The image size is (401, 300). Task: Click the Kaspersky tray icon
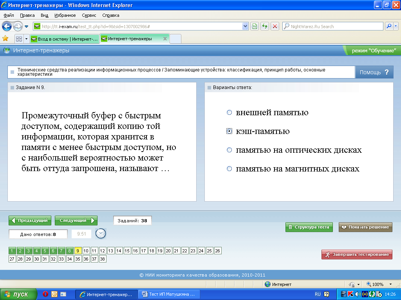(x=350, y=294)
